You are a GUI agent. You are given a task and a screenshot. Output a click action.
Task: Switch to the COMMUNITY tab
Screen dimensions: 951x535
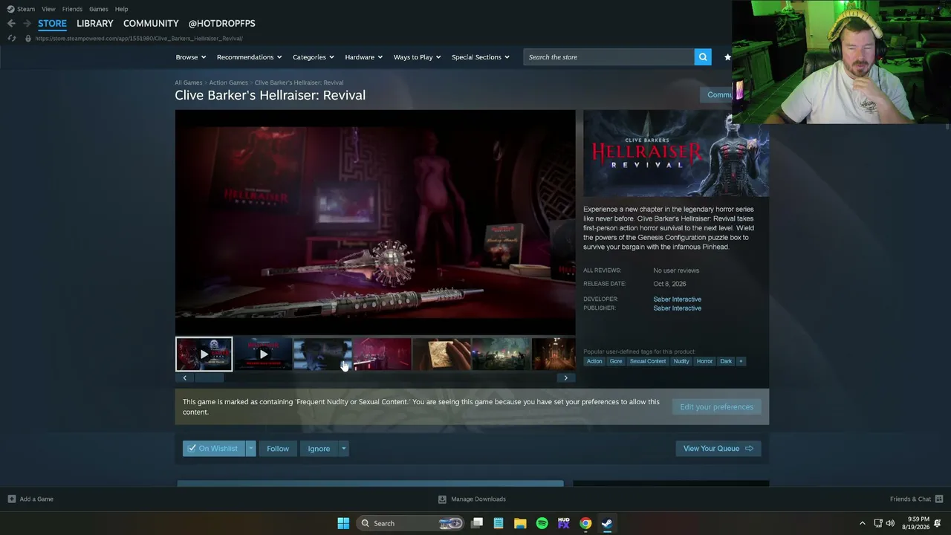(151, 24)
